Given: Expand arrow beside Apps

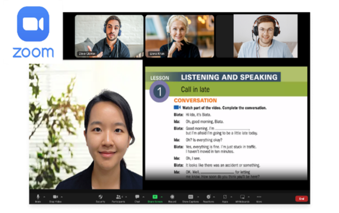Looking at the screenshot, I should pyautogui.click(x=231, y=197).
